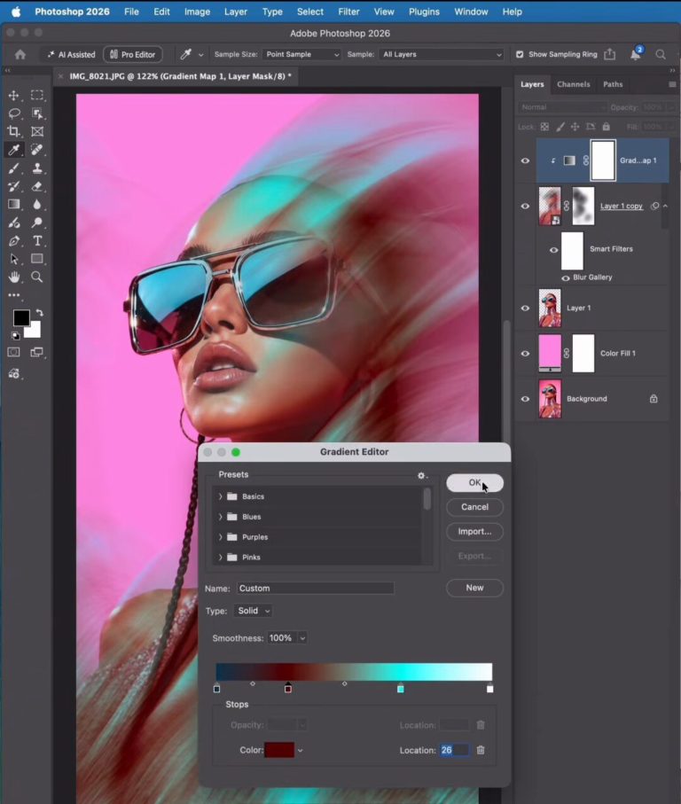Delete the color stop with trash icon
This screenshot has width=681, height=804.
click(481, 750)
